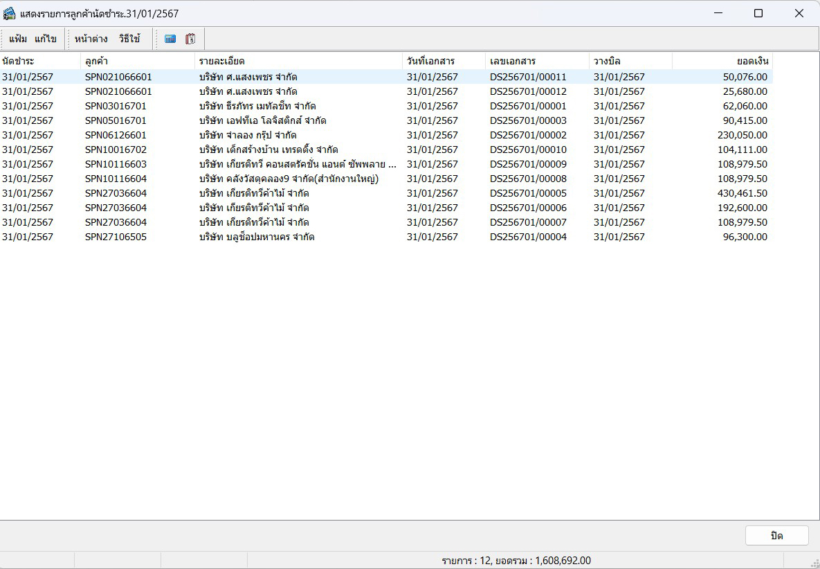
Task: Sort by วันที่เอกสาร column header
Action: pos(444,61)
